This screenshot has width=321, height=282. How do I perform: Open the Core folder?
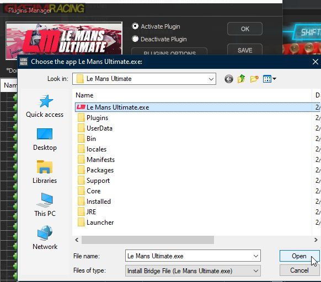click(89, 191)
